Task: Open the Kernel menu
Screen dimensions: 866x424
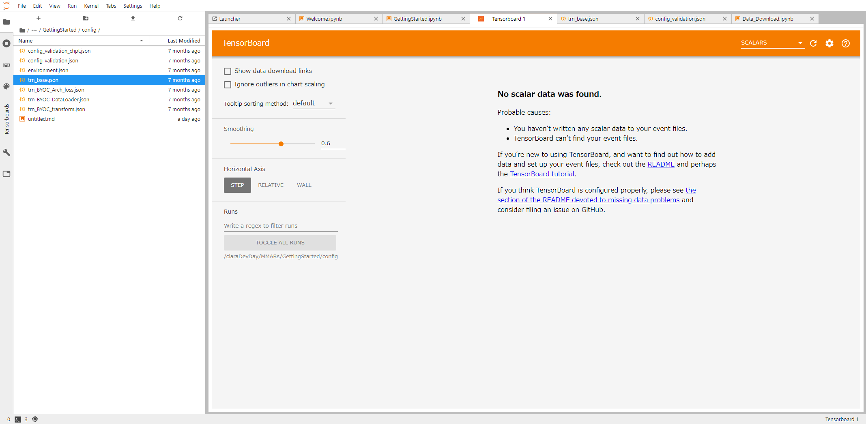Action: [x=91, y=6]
